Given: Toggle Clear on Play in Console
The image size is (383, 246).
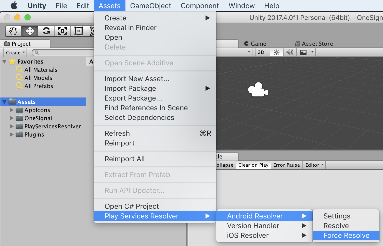Looking at the screenshot, I should click(253, 165).
